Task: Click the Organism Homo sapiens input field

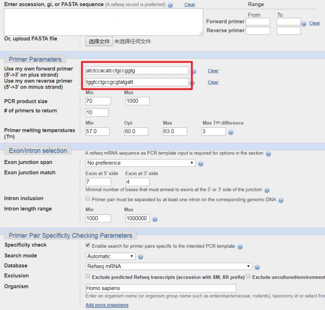Action: (x=161, y=288)
